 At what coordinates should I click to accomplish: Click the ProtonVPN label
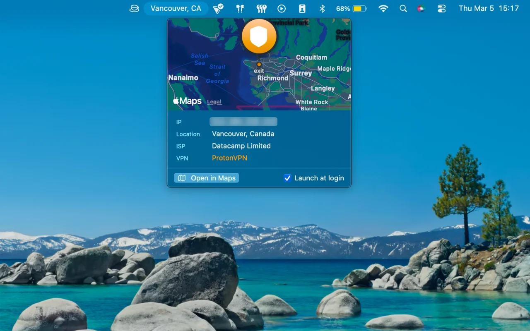pos(229,158)
